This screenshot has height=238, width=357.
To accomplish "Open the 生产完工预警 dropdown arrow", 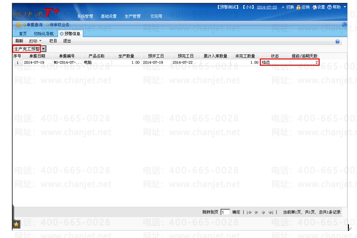I will (44, 49).
